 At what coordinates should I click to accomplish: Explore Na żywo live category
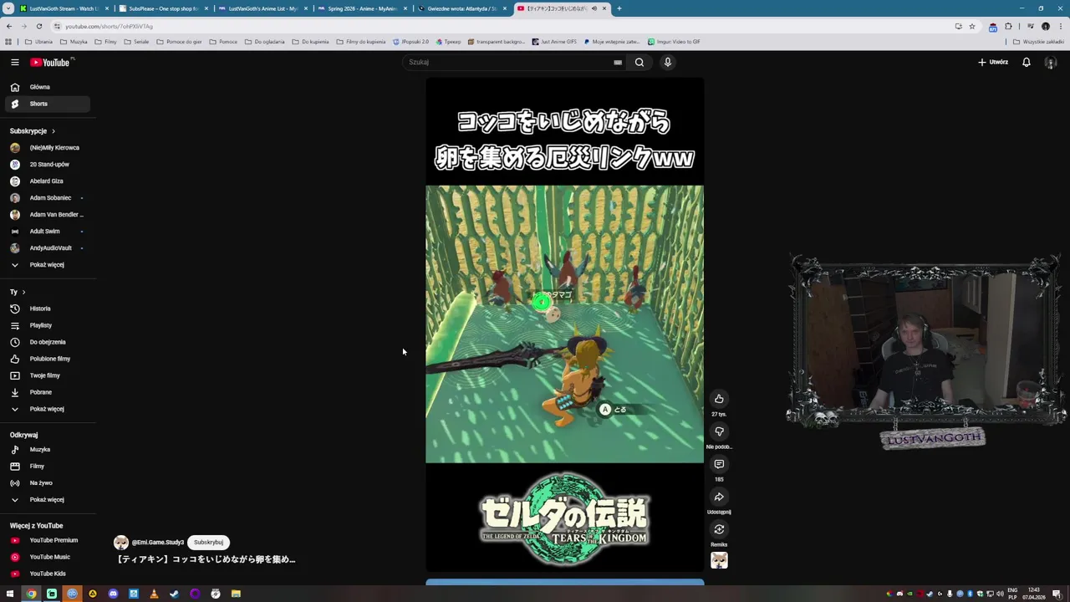(47, 483)
